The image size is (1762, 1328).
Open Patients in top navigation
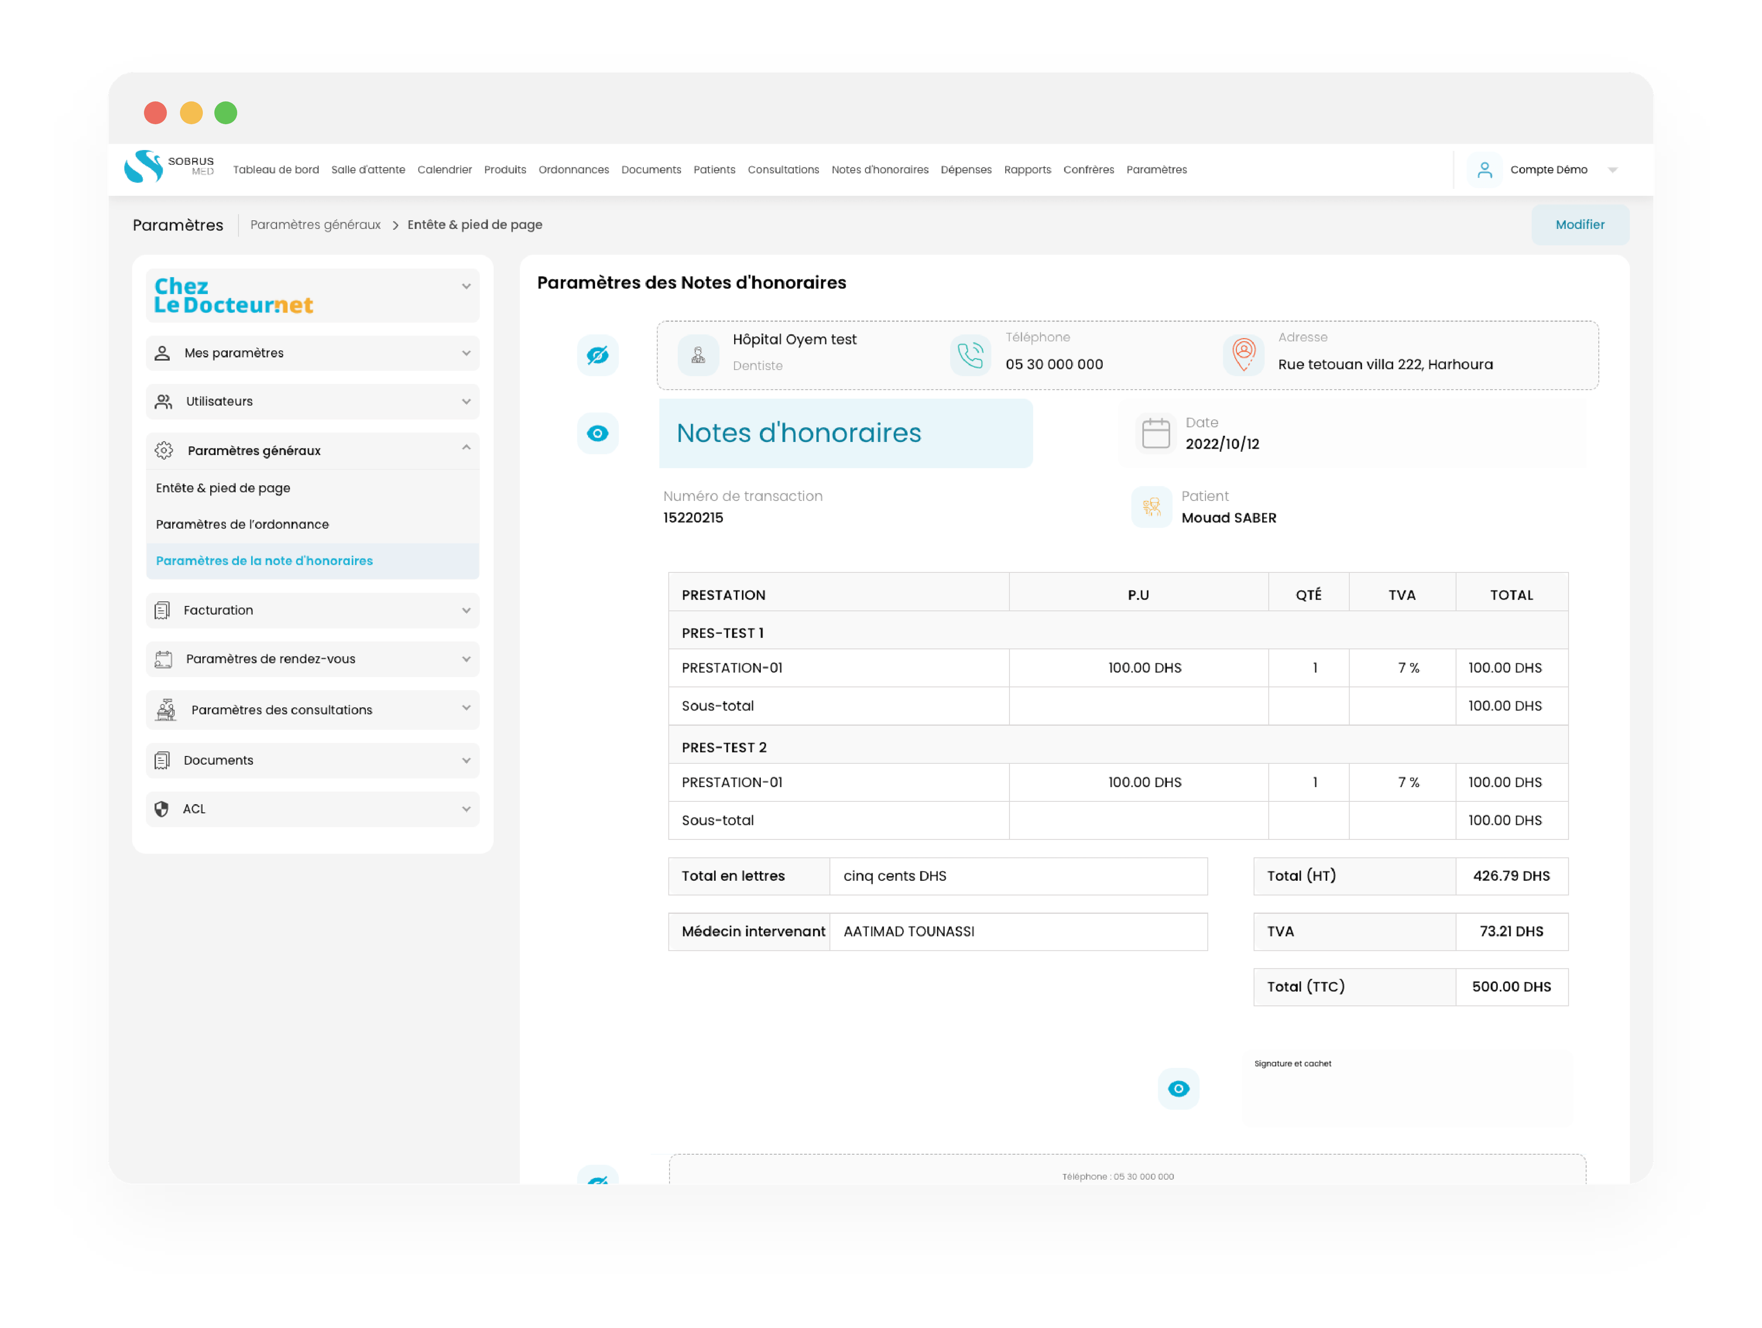click(714, 170)
